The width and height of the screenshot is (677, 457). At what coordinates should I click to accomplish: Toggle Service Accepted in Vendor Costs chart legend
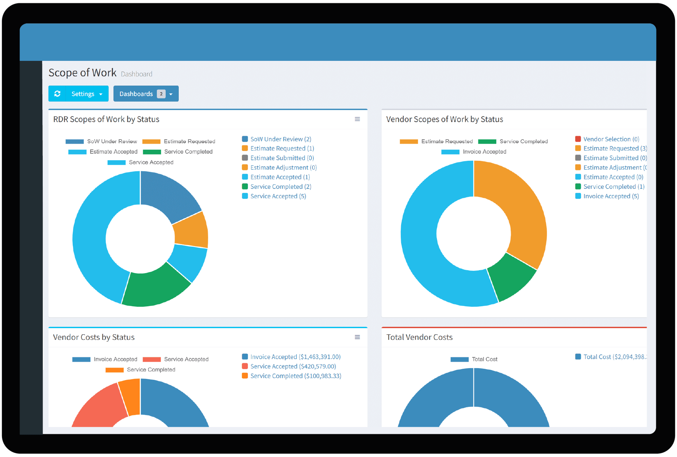[175, 359]
